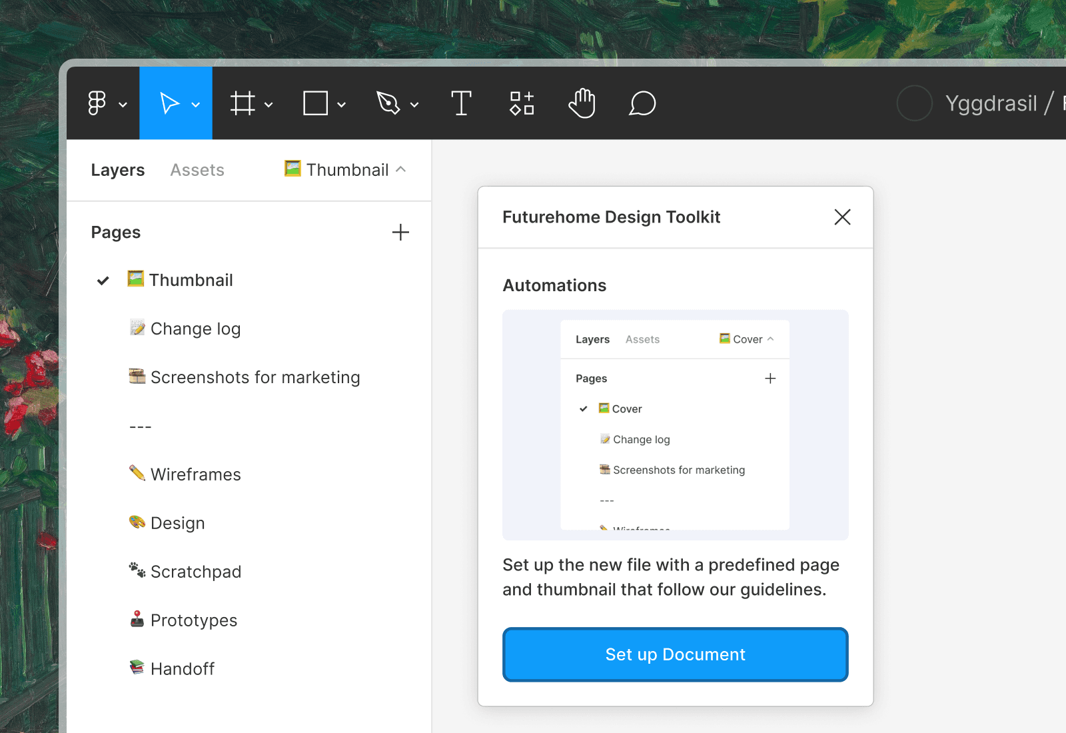Select the Hand tool
This screenshot has width=1066, height=733.
pyautogui.click(x=582, y=103)
